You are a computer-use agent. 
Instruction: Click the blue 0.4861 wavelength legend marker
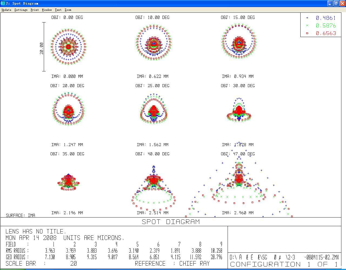point(307,18)
